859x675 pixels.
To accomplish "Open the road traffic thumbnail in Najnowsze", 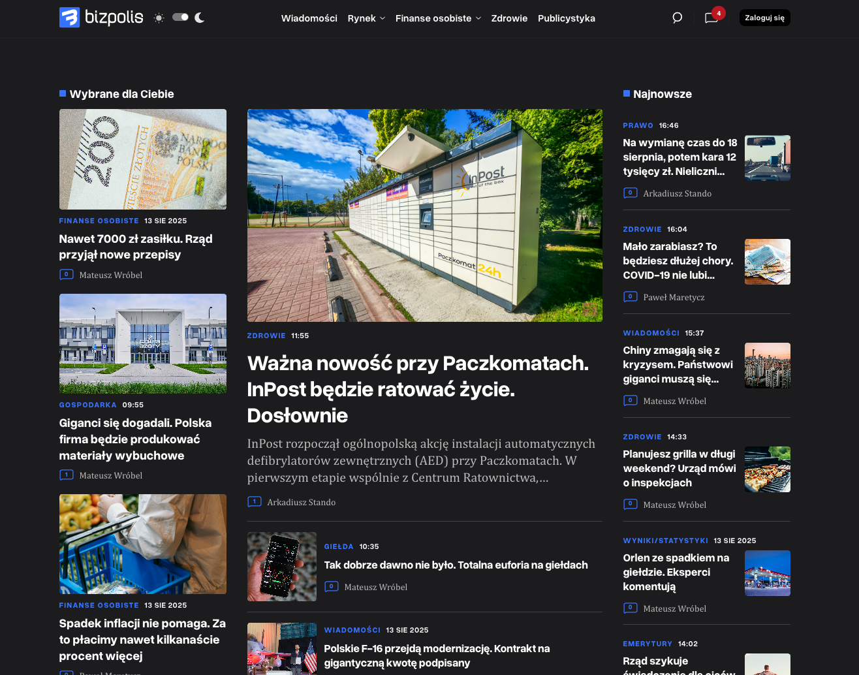I will (768, 158).
